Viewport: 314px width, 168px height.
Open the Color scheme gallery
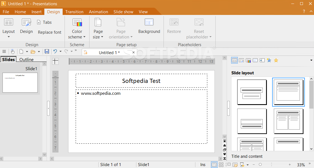(77, 28)
